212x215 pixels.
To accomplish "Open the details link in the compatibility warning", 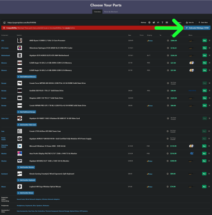I will pos(67,28).
